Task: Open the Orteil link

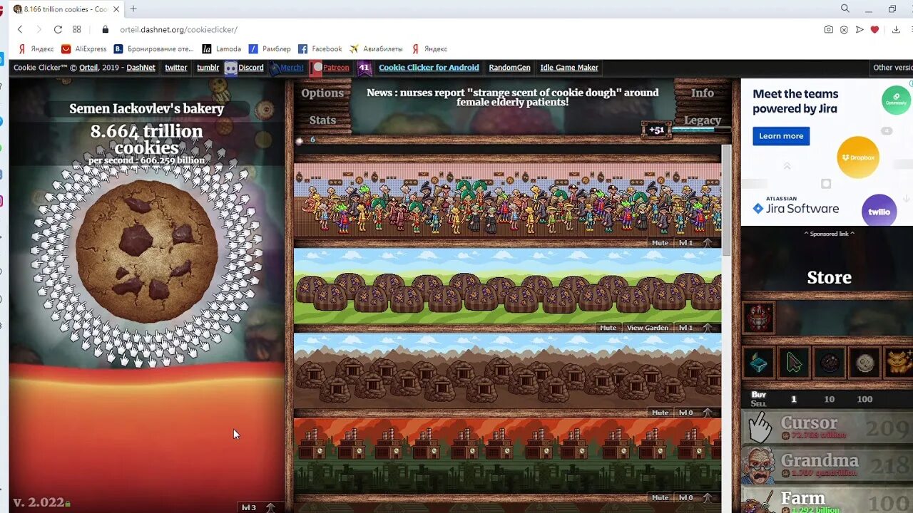Action: tap(88, 68)
